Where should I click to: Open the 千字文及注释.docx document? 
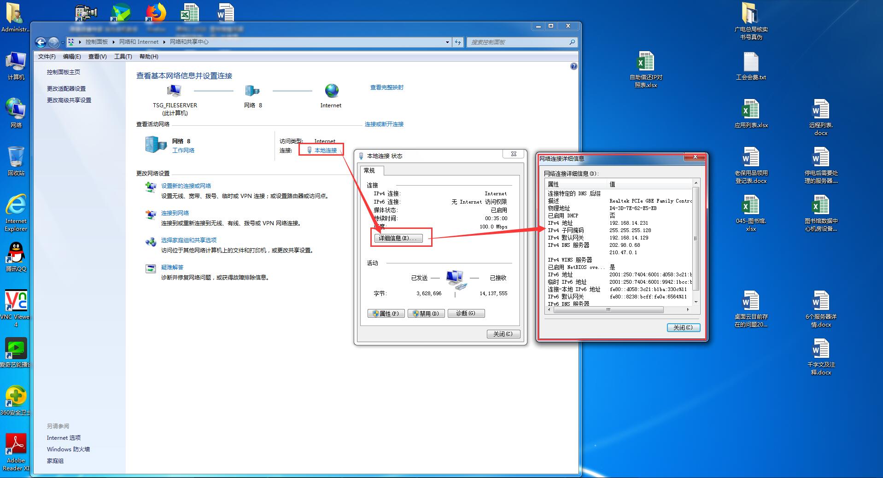(x=821, y=357)
